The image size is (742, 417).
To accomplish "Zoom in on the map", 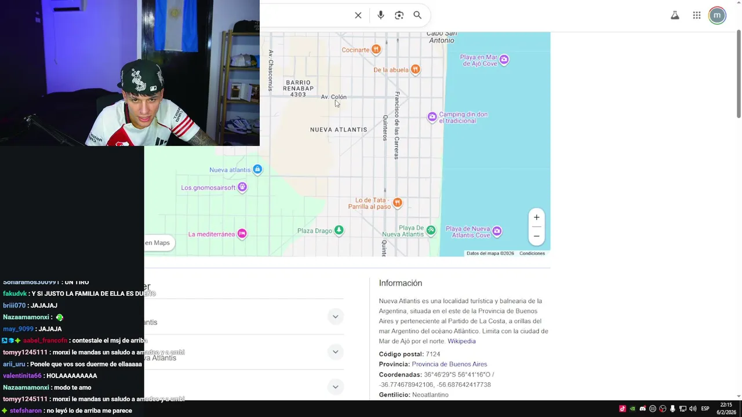I will coord(536,217).
